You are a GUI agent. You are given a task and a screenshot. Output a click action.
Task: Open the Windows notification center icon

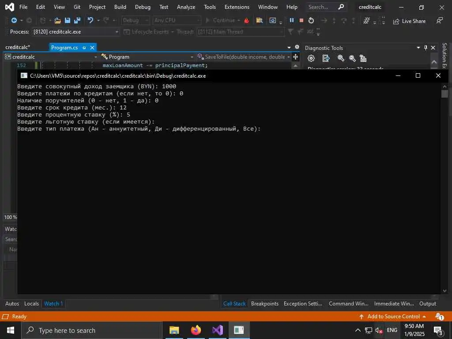pyautogui.click(x=438, y=331)
